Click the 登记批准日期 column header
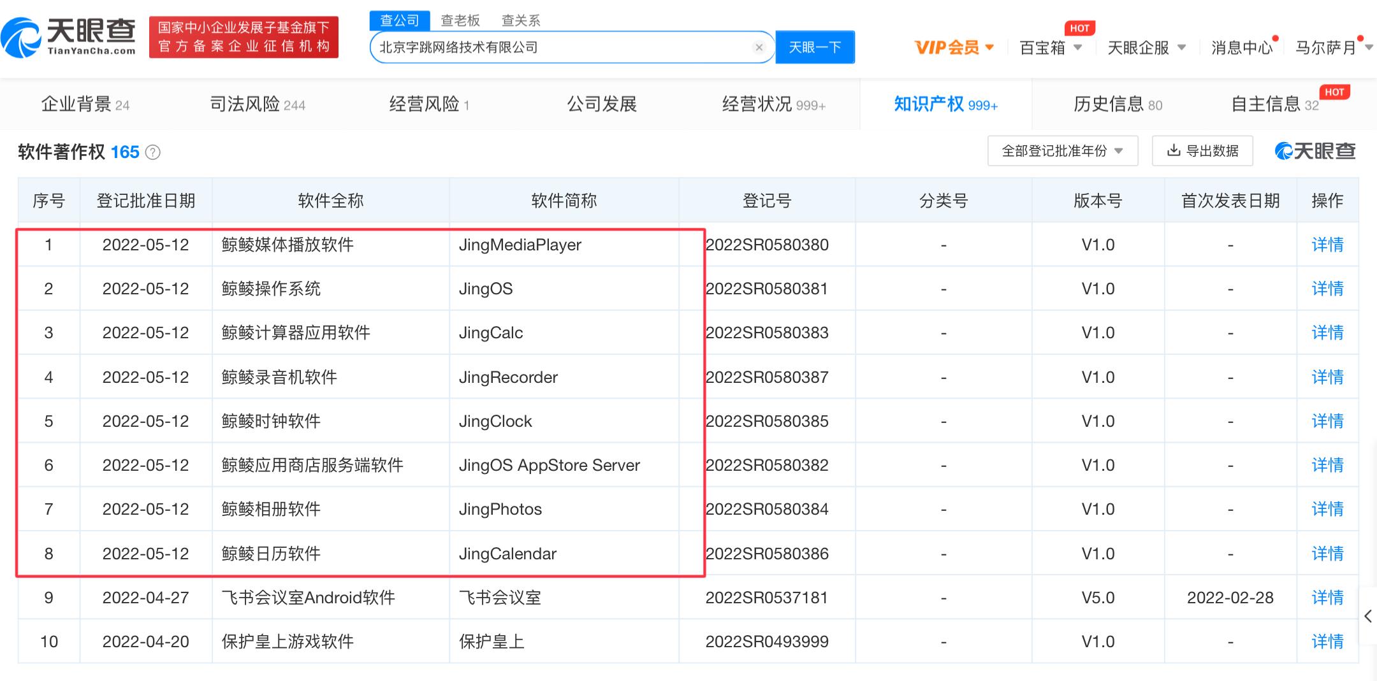The width and height of the screenshot is (1377, 681). tap(146, 201)
